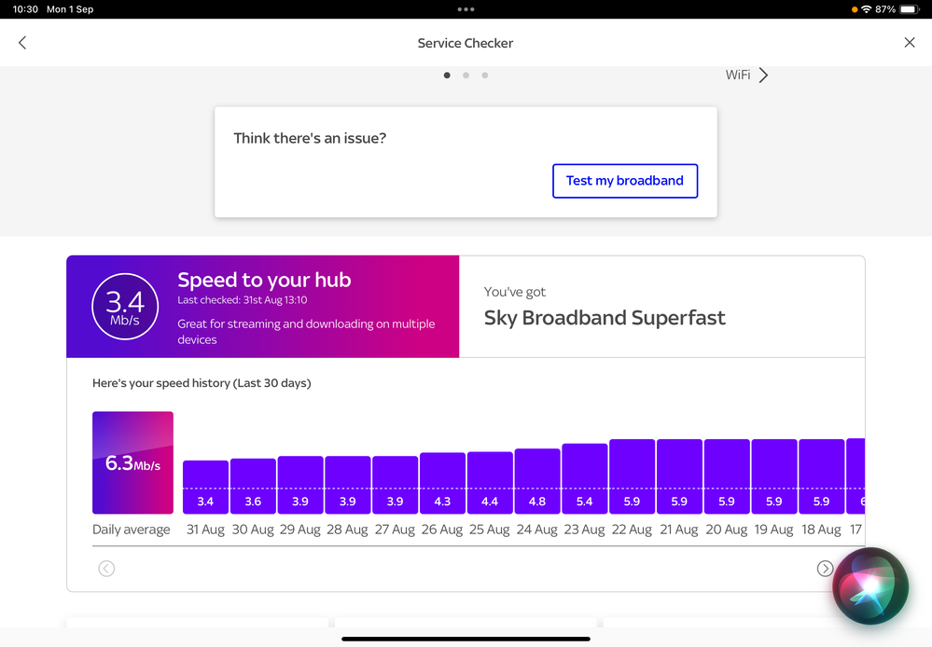This screenshot has height=647, width=932.
Task: Tap the 3.4 Mb/s speed circle
Action: (x=125, y=307)
